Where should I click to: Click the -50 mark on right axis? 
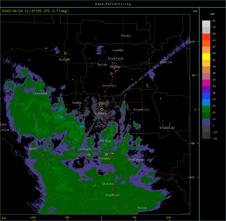(x=192, y=143)
